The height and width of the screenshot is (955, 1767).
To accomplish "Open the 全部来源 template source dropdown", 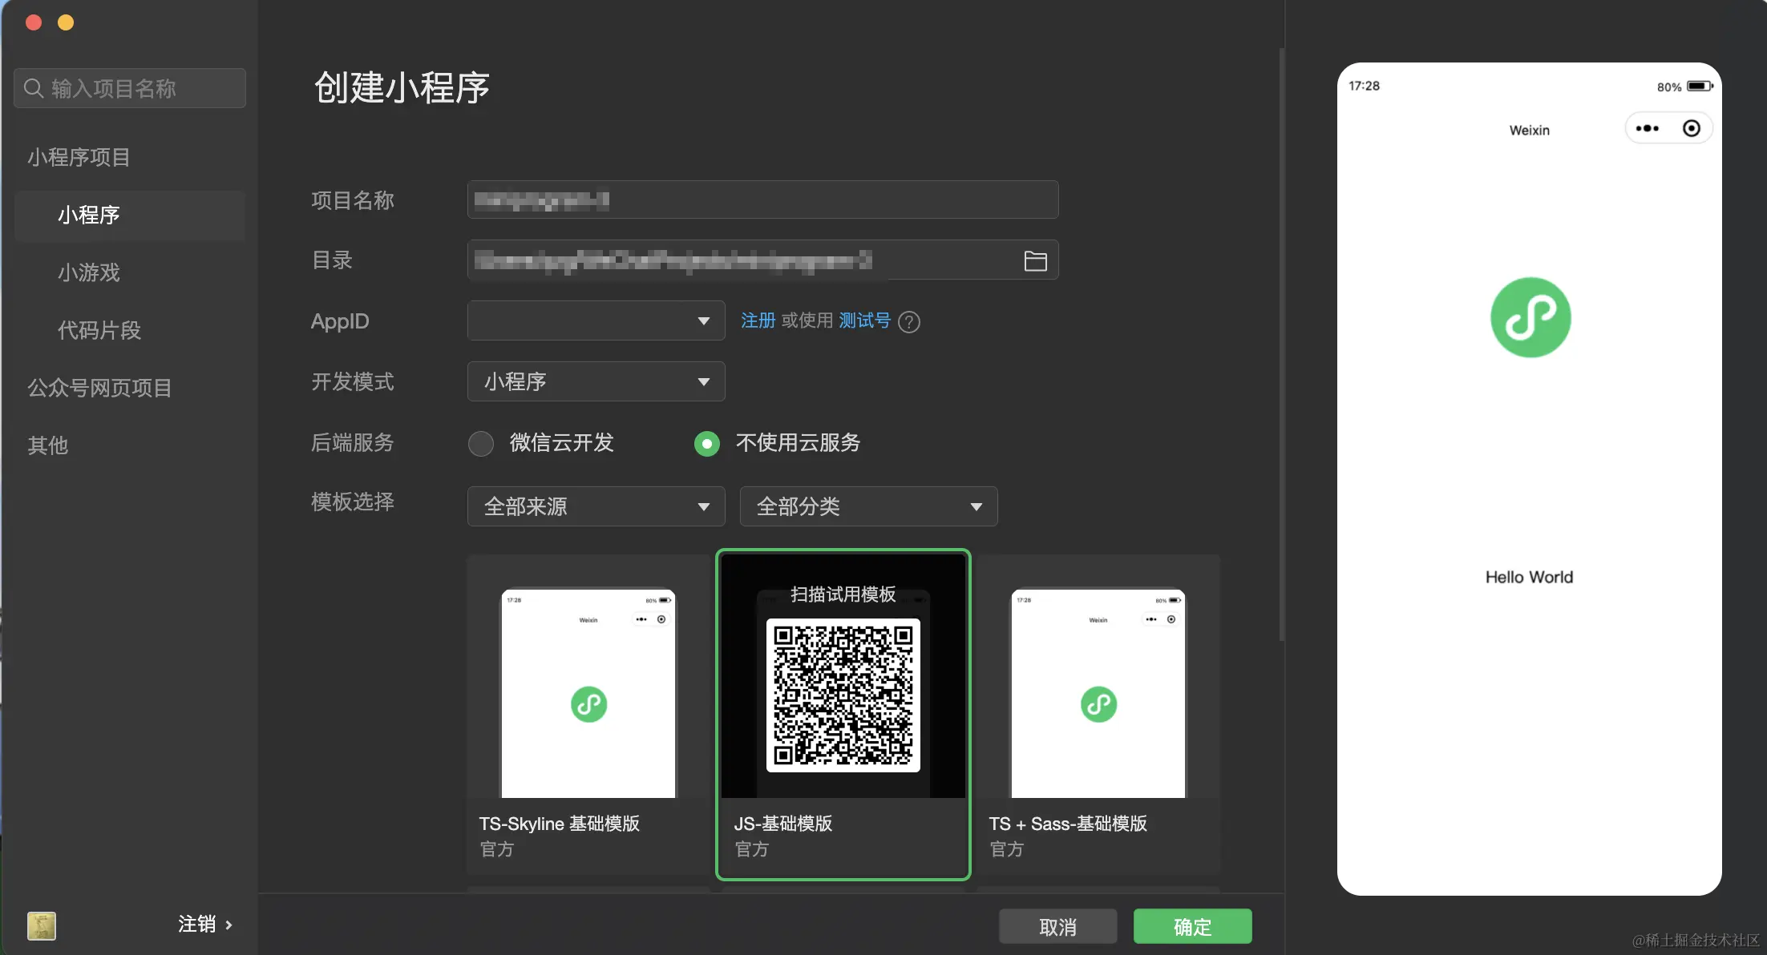I will coord(596,506).
